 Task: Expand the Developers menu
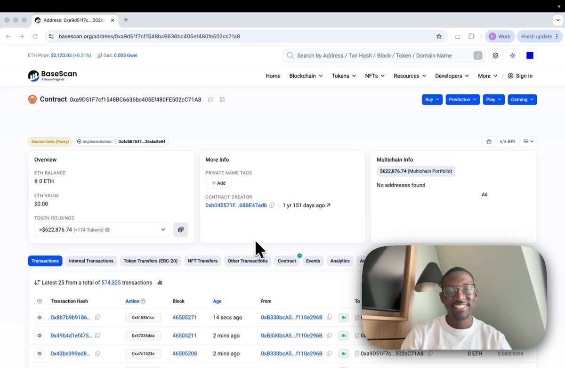pyautogui.click(x=452, y=76)
